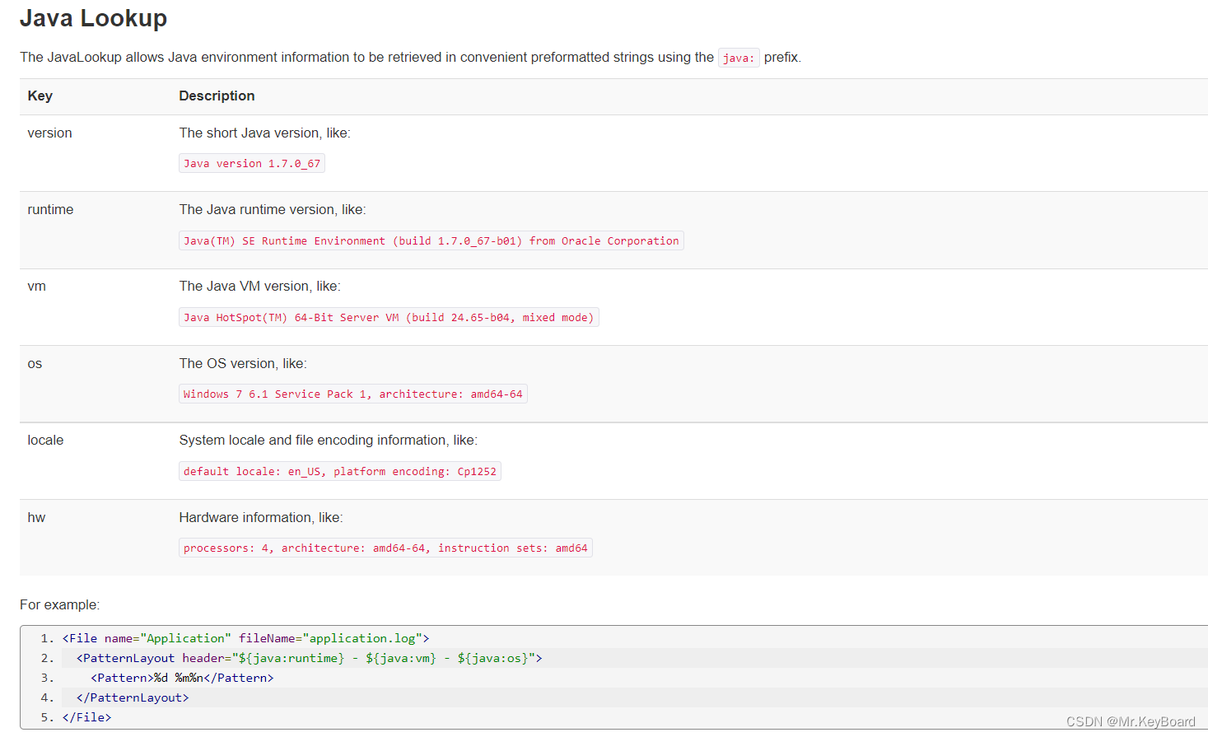Click 'The Java VM version, like:' text
This screenshot has height=737, width=1208.
(259, 286)
